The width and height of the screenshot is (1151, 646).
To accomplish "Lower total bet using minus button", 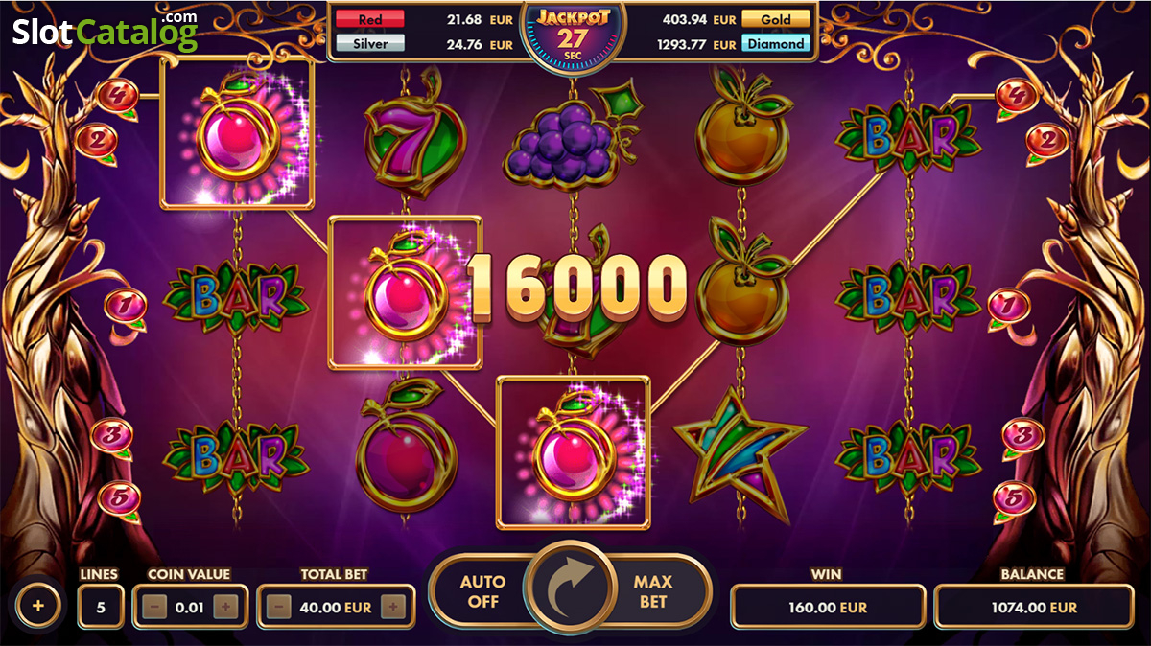I will (x=279, y=606).
